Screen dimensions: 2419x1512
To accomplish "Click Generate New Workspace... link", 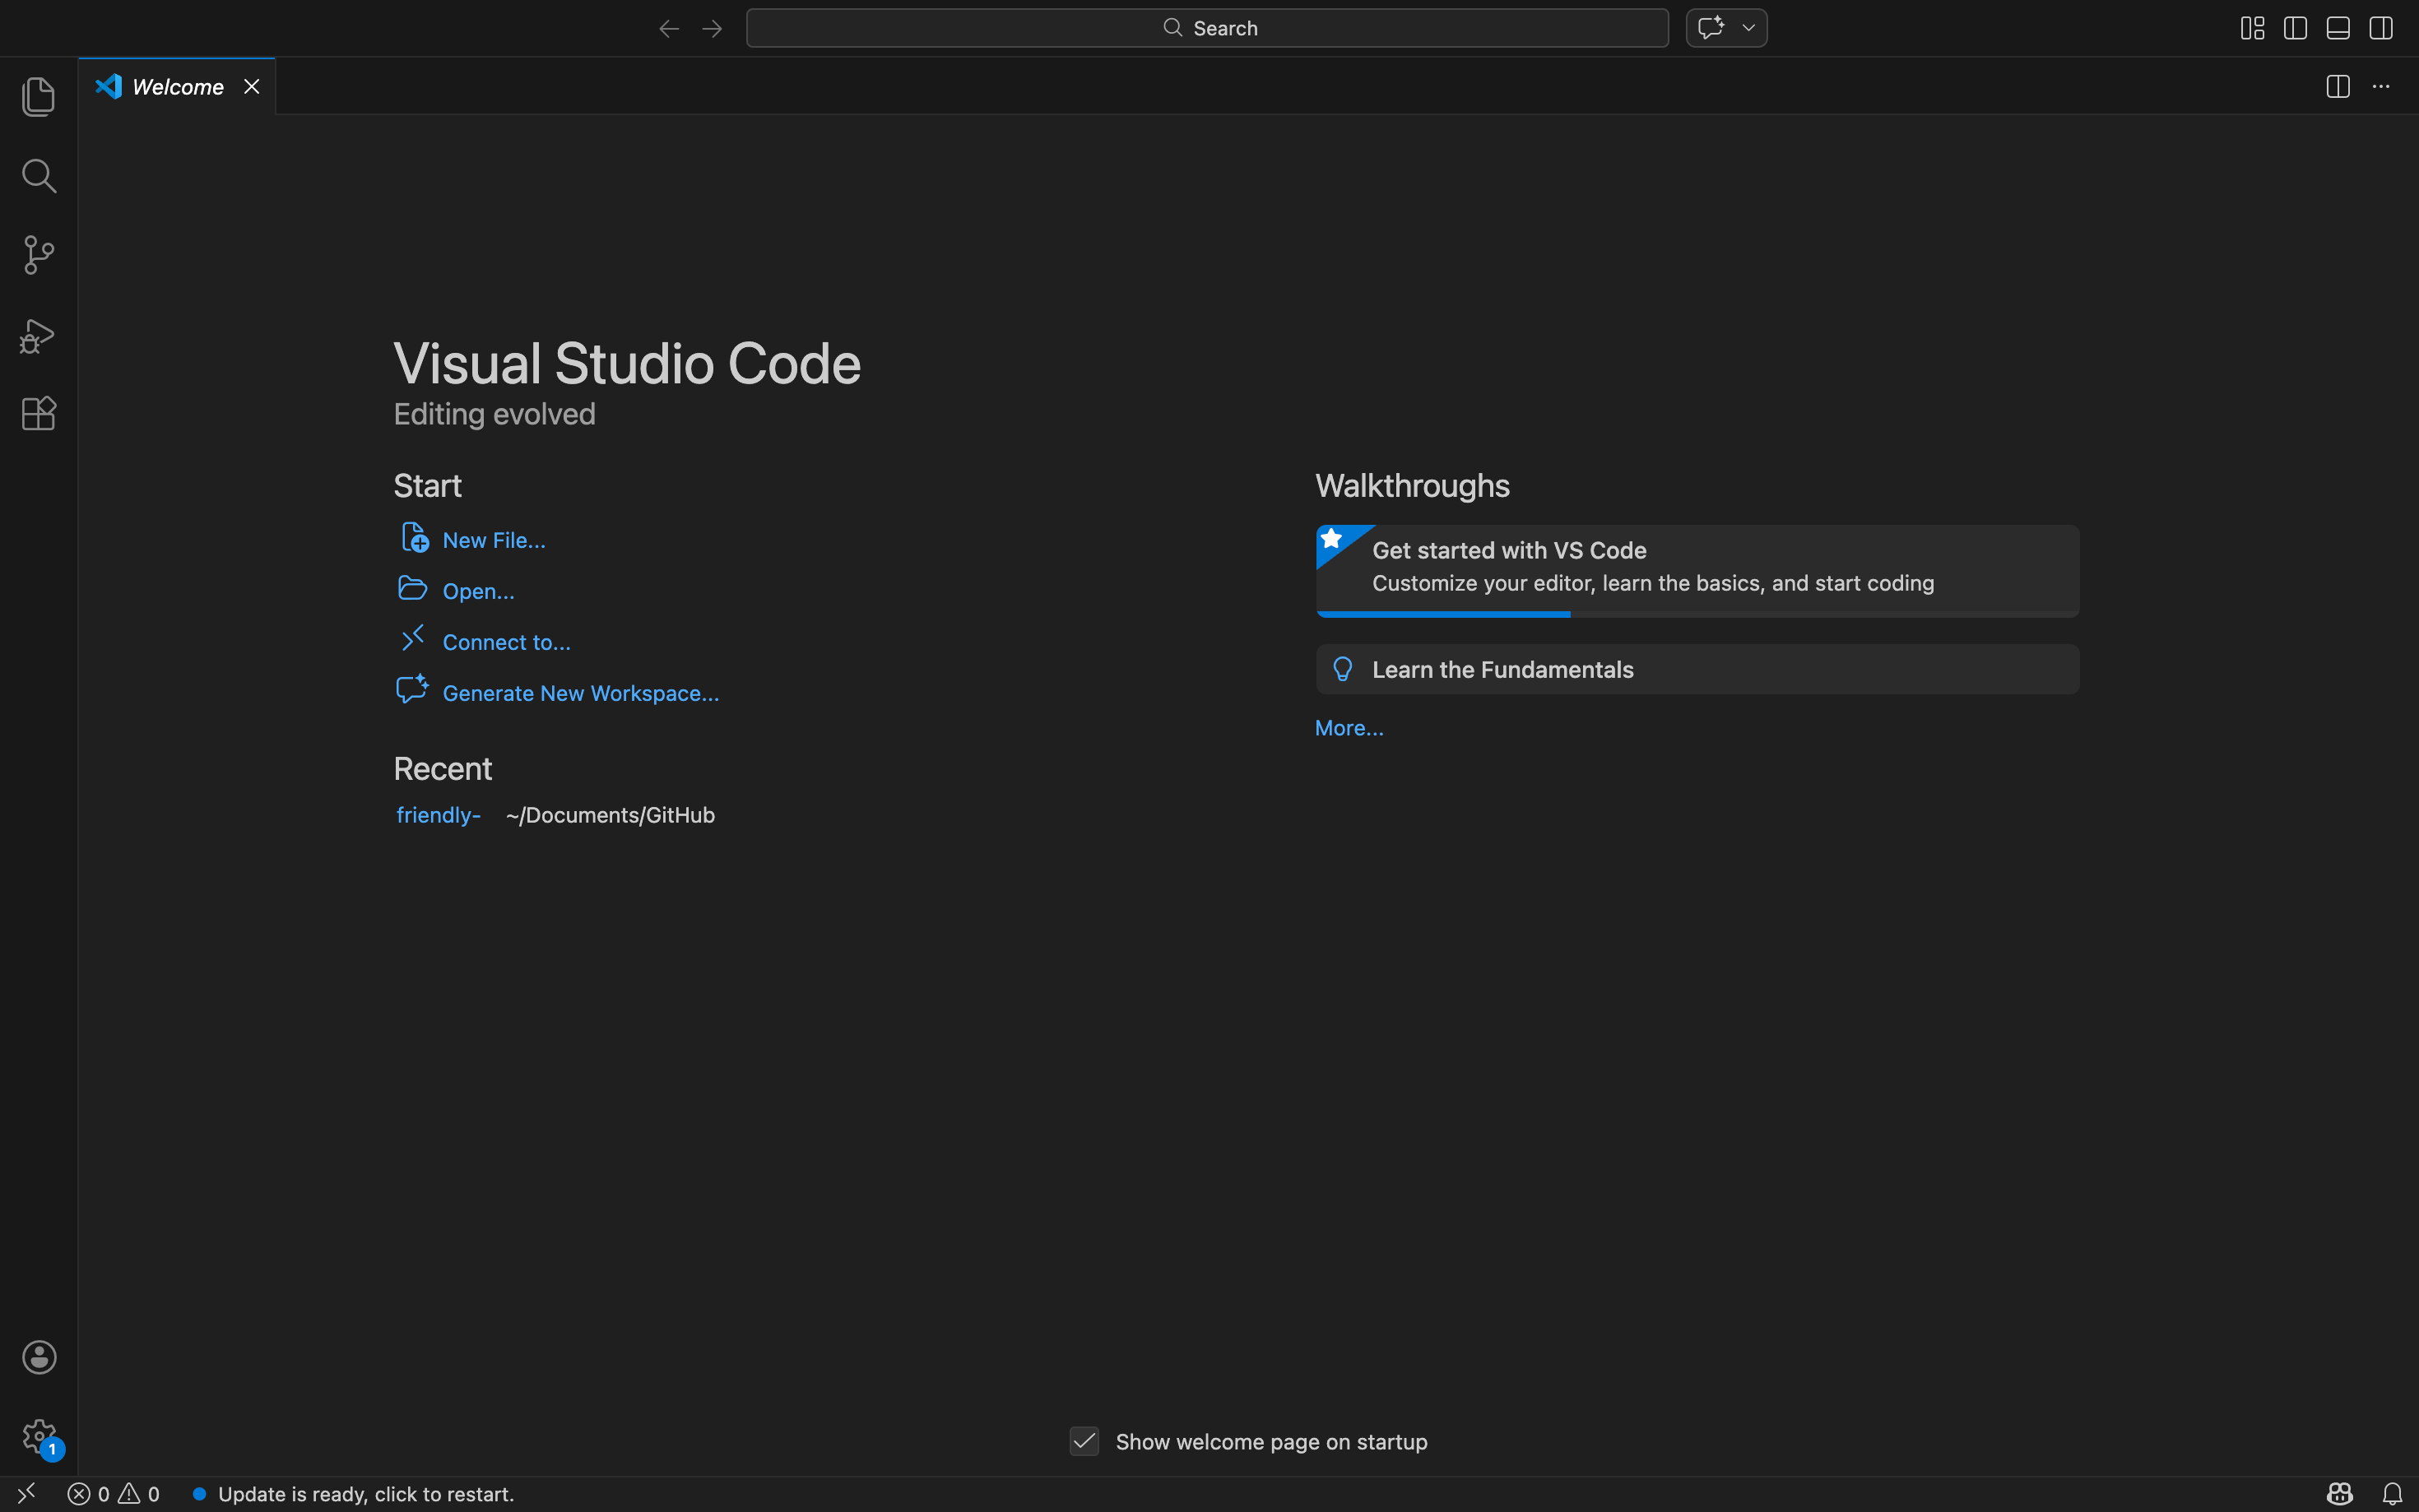I will [x=580, y=693].
